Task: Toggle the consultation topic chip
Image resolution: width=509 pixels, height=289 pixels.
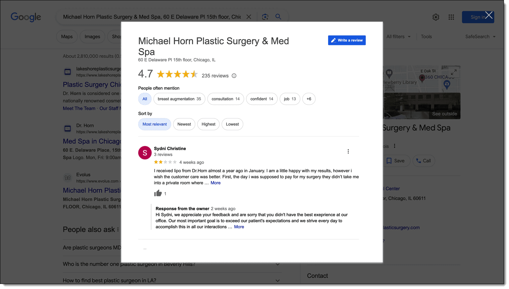Action: pos(225,99)
